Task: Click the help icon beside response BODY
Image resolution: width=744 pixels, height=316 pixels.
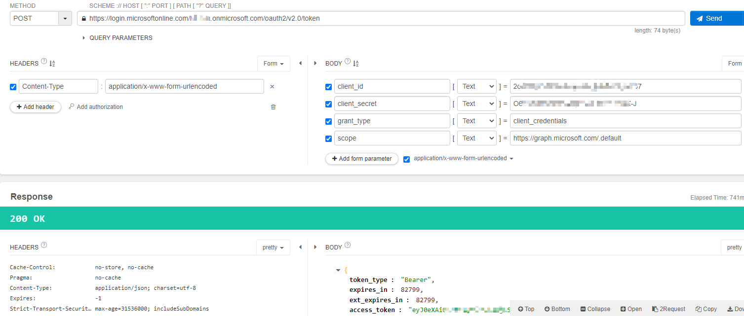Action: click(x=348, y=246)
